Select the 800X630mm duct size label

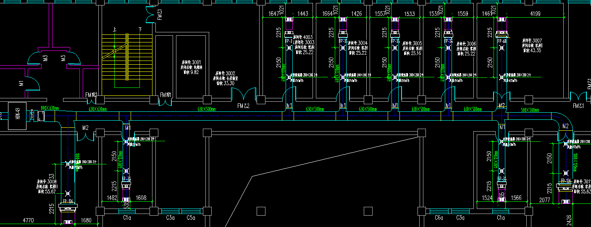tap(49, 108)
